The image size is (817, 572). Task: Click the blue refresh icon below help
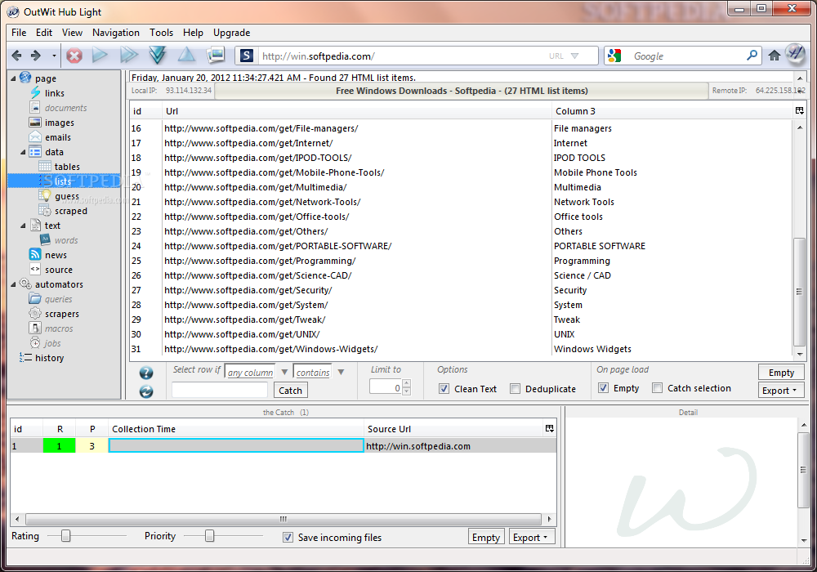(146, 391)
